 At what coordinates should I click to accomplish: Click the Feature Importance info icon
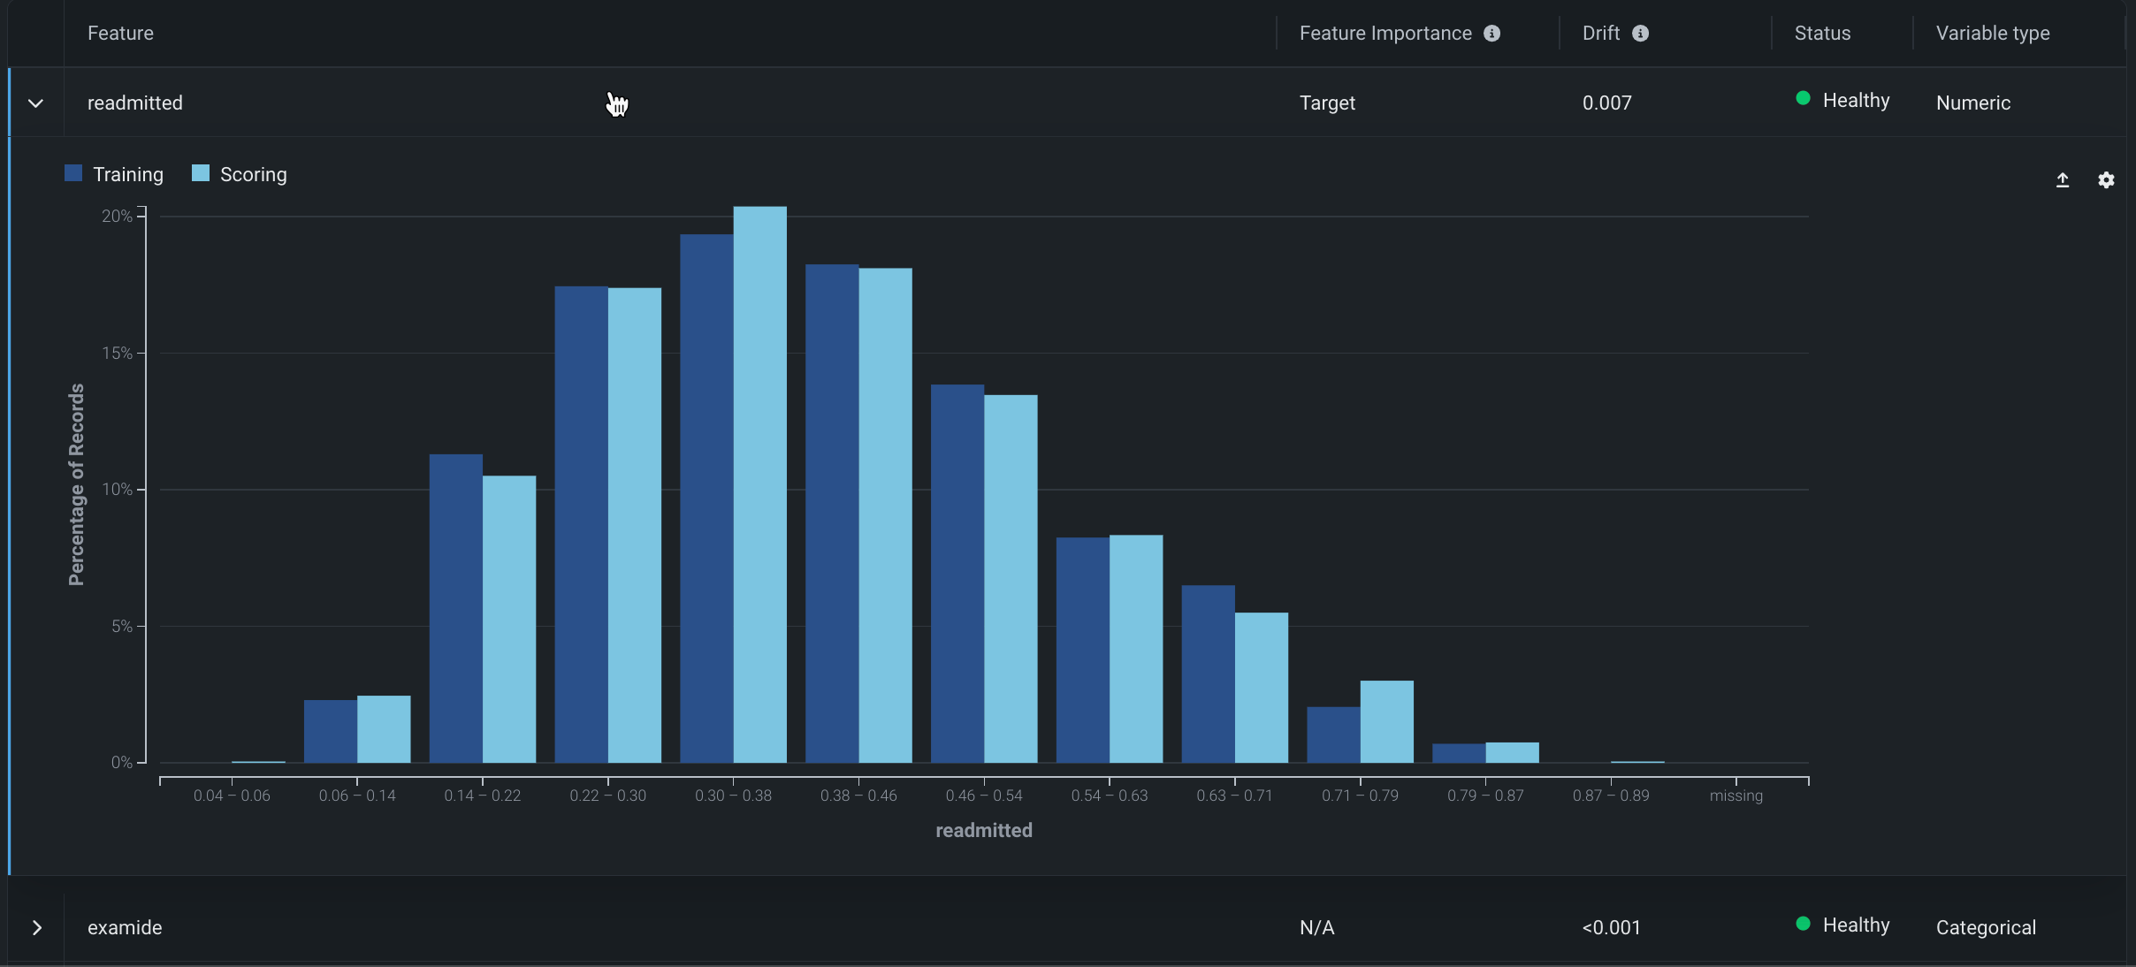(x=1491, y=34)
